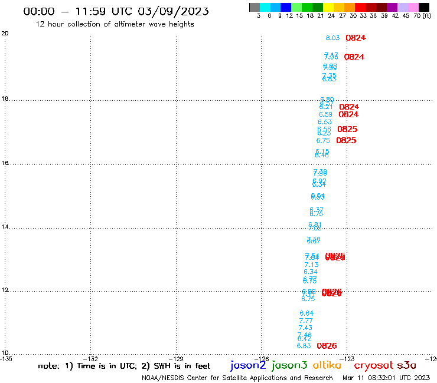Click the -135 longitude axis label

coord(6,359)
